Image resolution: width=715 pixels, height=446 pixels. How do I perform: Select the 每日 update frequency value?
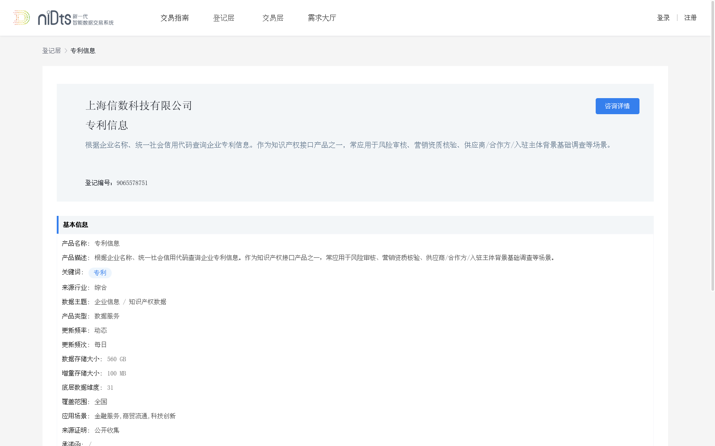pos(101,345)
